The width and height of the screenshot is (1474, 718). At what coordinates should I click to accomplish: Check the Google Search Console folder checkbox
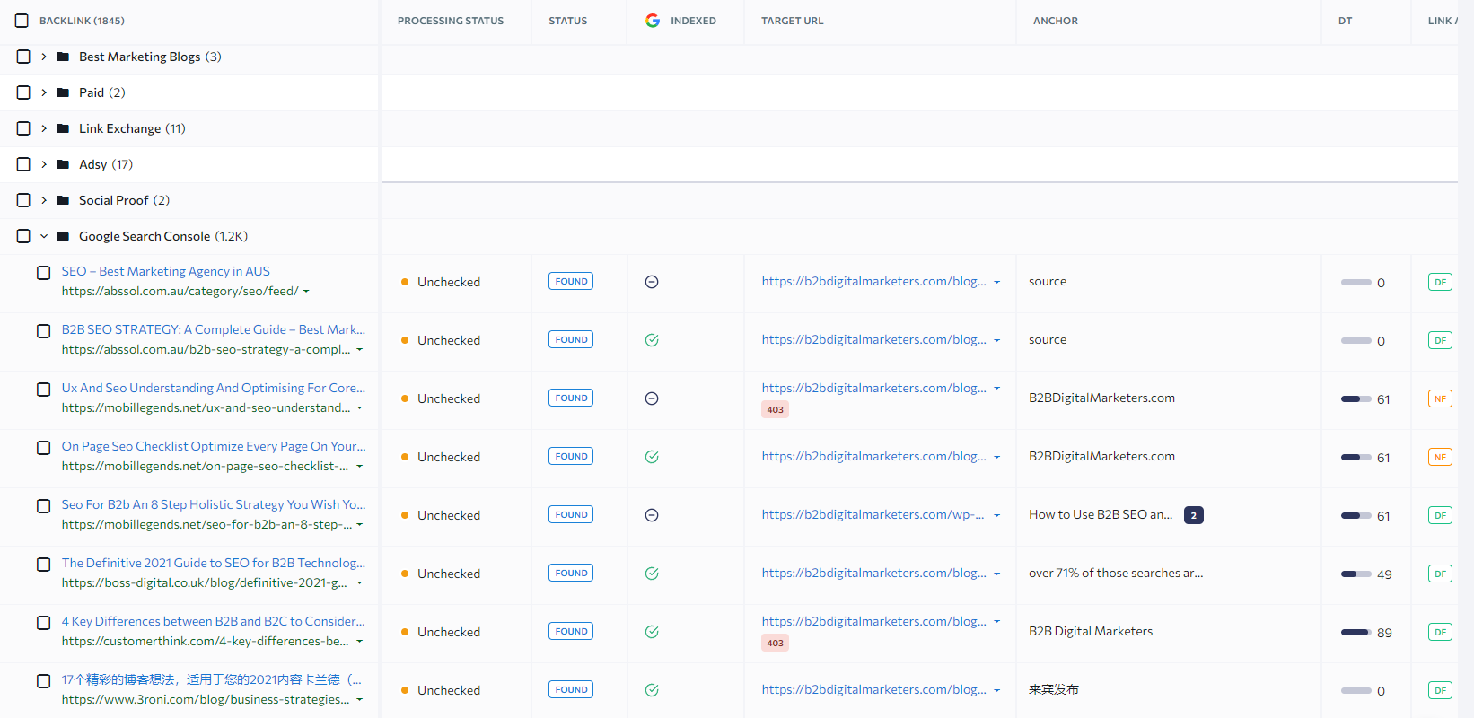pos(23,236)
